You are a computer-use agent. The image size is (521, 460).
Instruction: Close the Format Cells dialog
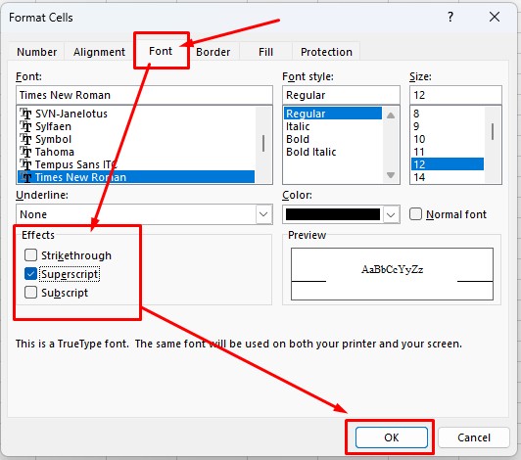click(x=495, y=17)
